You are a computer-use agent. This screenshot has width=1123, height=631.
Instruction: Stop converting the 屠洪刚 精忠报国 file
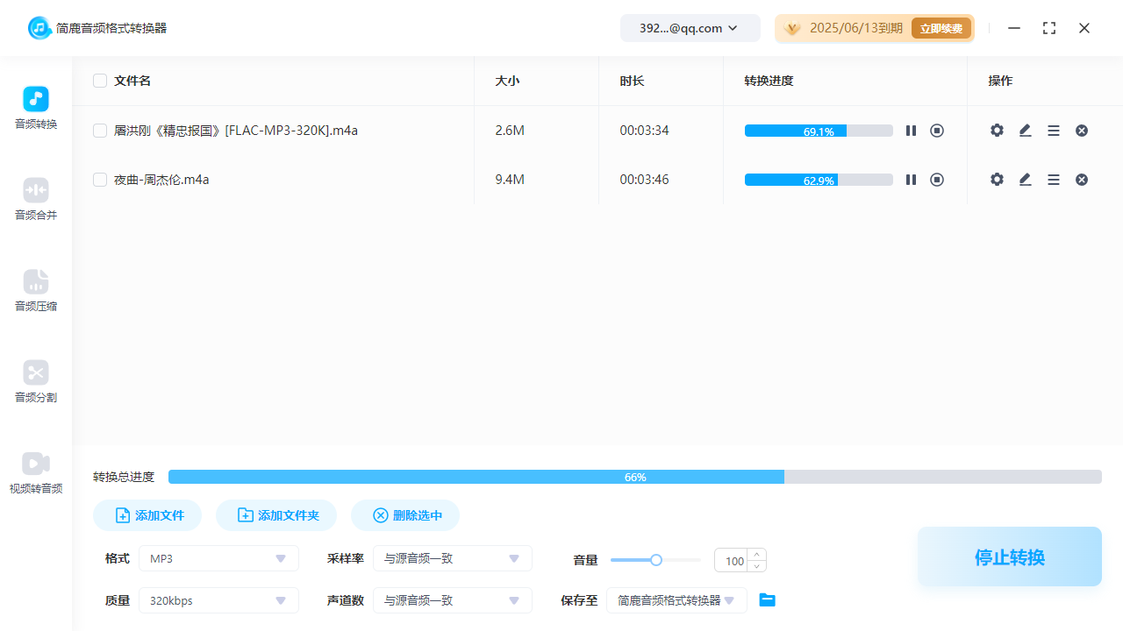[937, 131]
